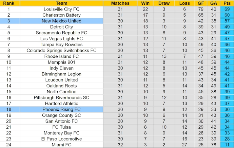The image size is (234, 148).
Task: Click the Rank column header
Action: 8,3
